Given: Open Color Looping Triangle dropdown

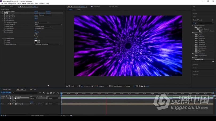Looking at the screenshot, I should tap(44, 28).
